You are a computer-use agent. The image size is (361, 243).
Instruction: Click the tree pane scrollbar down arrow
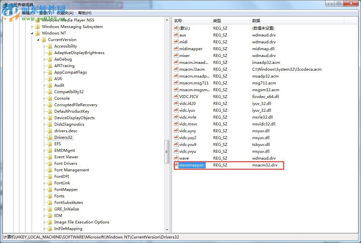tap(167, 229)
